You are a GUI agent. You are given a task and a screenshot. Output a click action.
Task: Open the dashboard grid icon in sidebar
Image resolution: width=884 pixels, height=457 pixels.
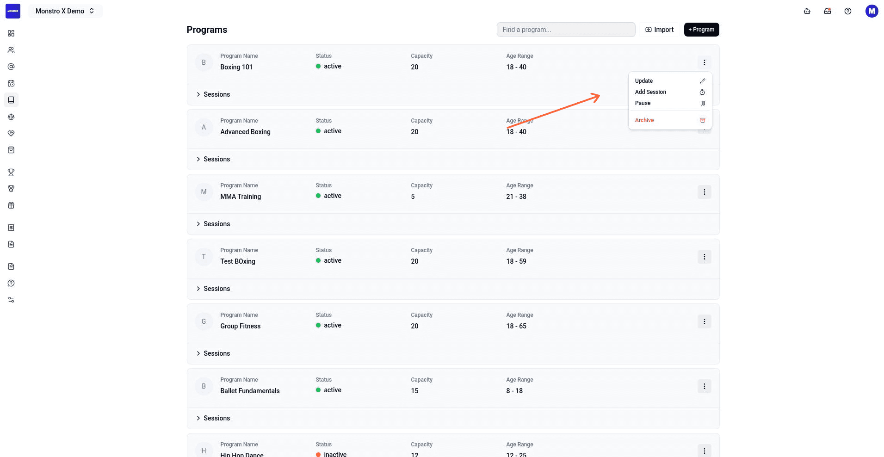(11, 33)
